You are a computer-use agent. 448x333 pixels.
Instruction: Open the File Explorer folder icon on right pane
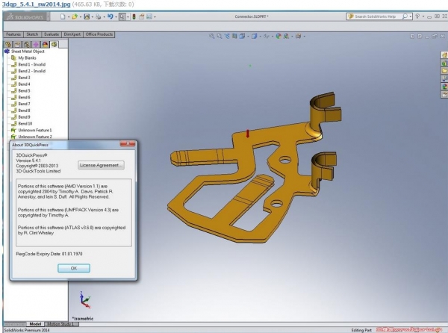pyautogui.click(x=444, y=70)
